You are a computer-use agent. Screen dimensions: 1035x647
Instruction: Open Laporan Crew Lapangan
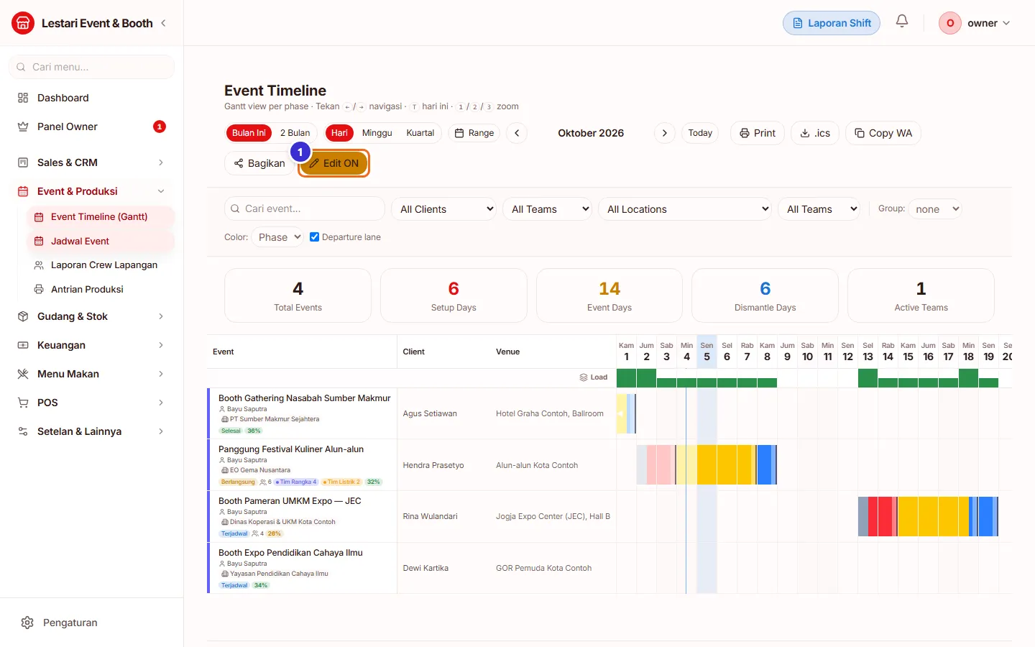pyautogui.click(x=100, y=265)
